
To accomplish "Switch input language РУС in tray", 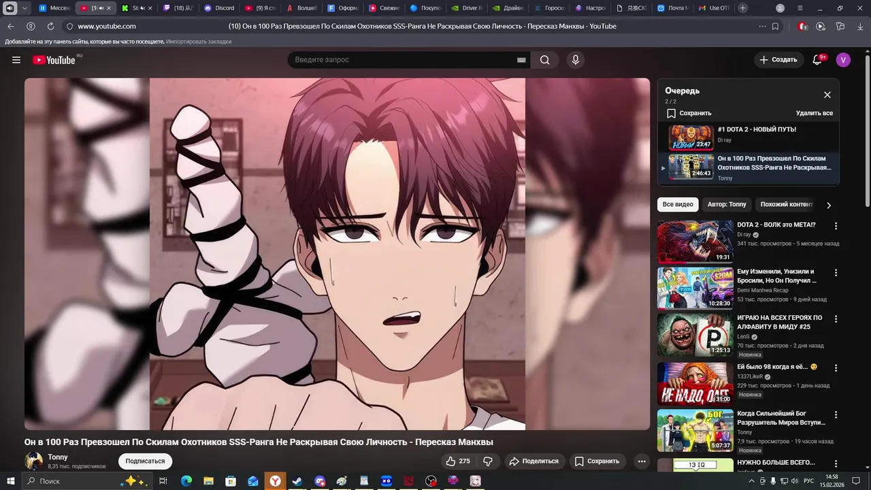I will (809, 481).
